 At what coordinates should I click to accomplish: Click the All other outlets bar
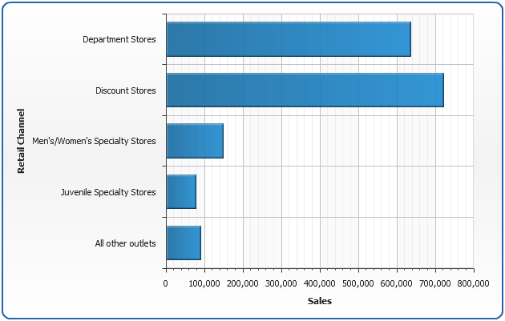(x=183, y=243)
